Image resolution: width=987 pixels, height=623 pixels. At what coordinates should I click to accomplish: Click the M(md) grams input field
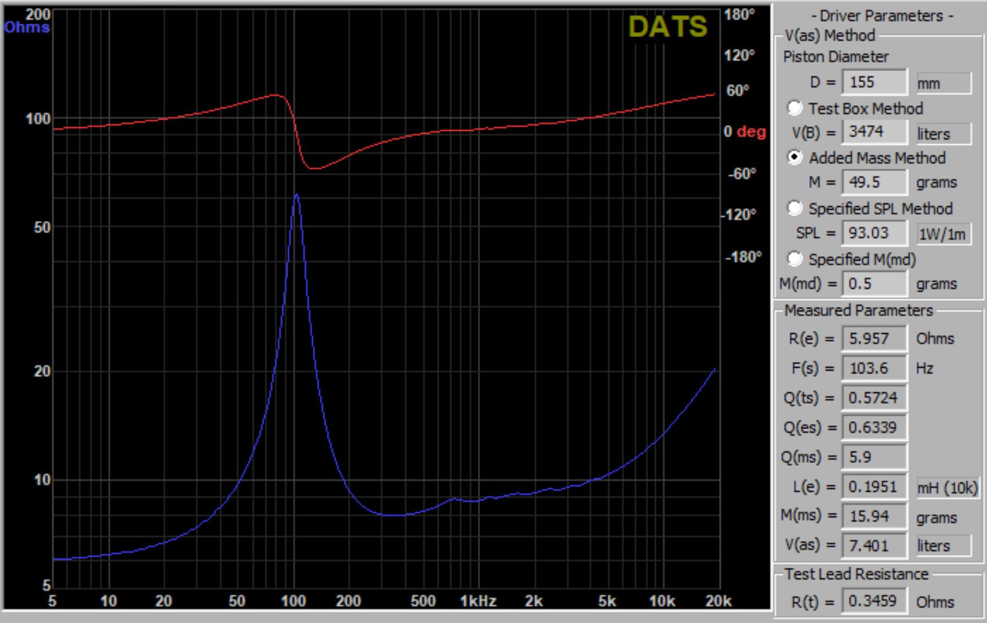(875, 284)
